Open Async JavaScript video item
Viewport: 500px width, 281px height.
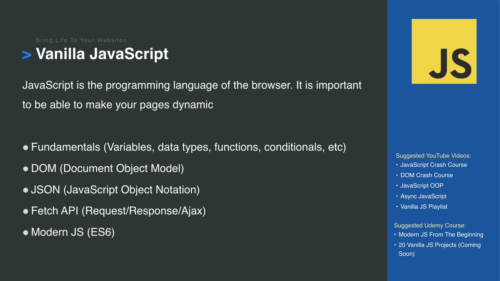point(423,196)
